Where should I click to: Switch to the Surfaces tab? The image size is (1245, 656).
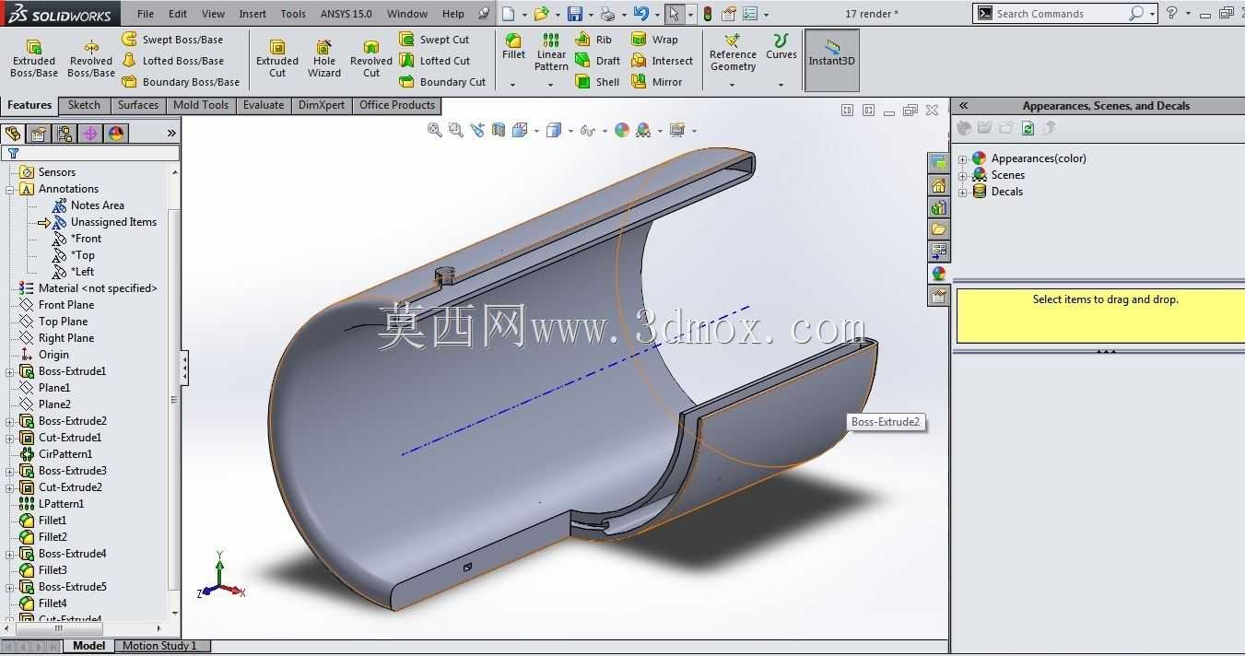coord(138,105)
